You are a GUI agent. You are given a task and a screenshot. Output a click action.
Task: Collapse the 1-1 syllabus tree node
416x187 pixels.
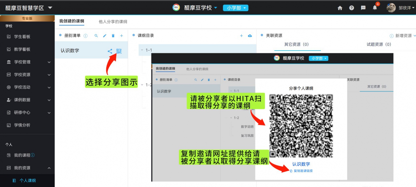(142, 50)
